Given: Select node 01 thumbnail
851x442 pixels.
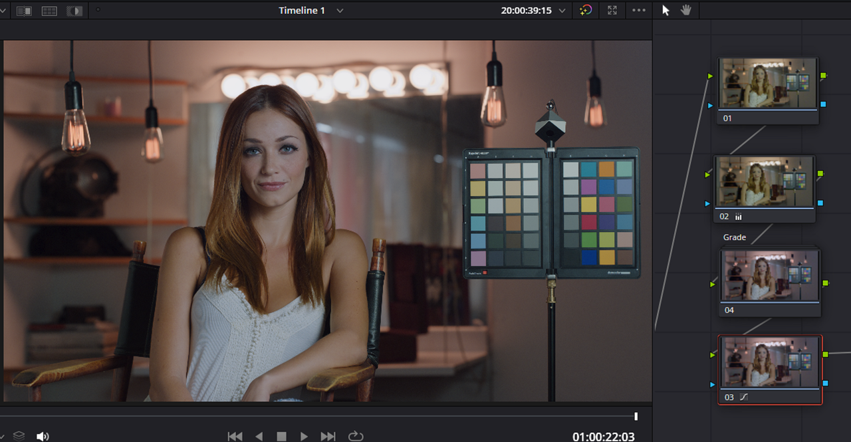Looking at the screenshot, I should [768, 83].
